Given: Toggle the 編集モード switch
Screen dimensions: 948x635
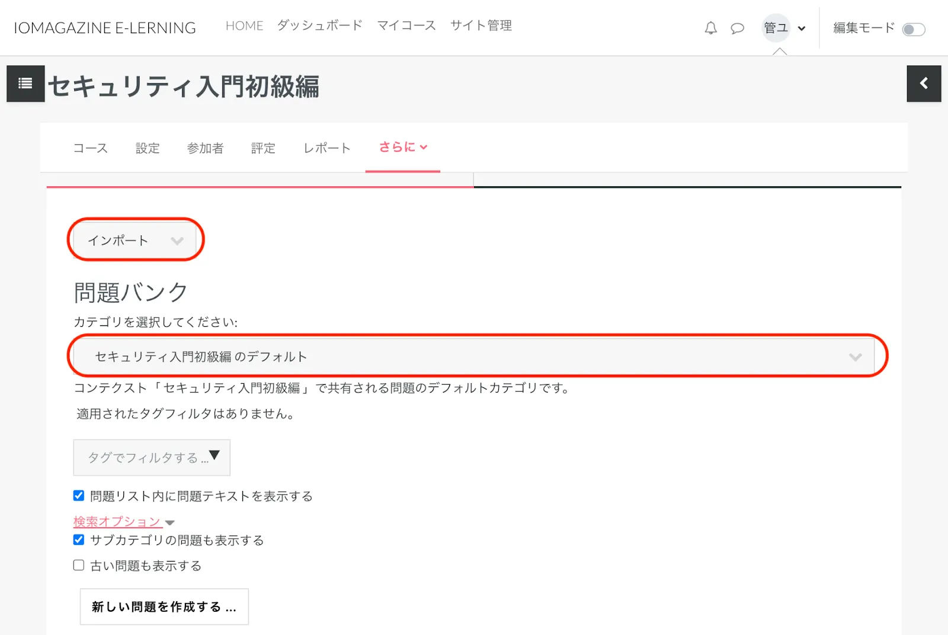Looking at the screenshot, I should (x=913, y=29).
